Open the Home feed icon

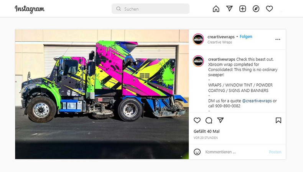[216, 9]
